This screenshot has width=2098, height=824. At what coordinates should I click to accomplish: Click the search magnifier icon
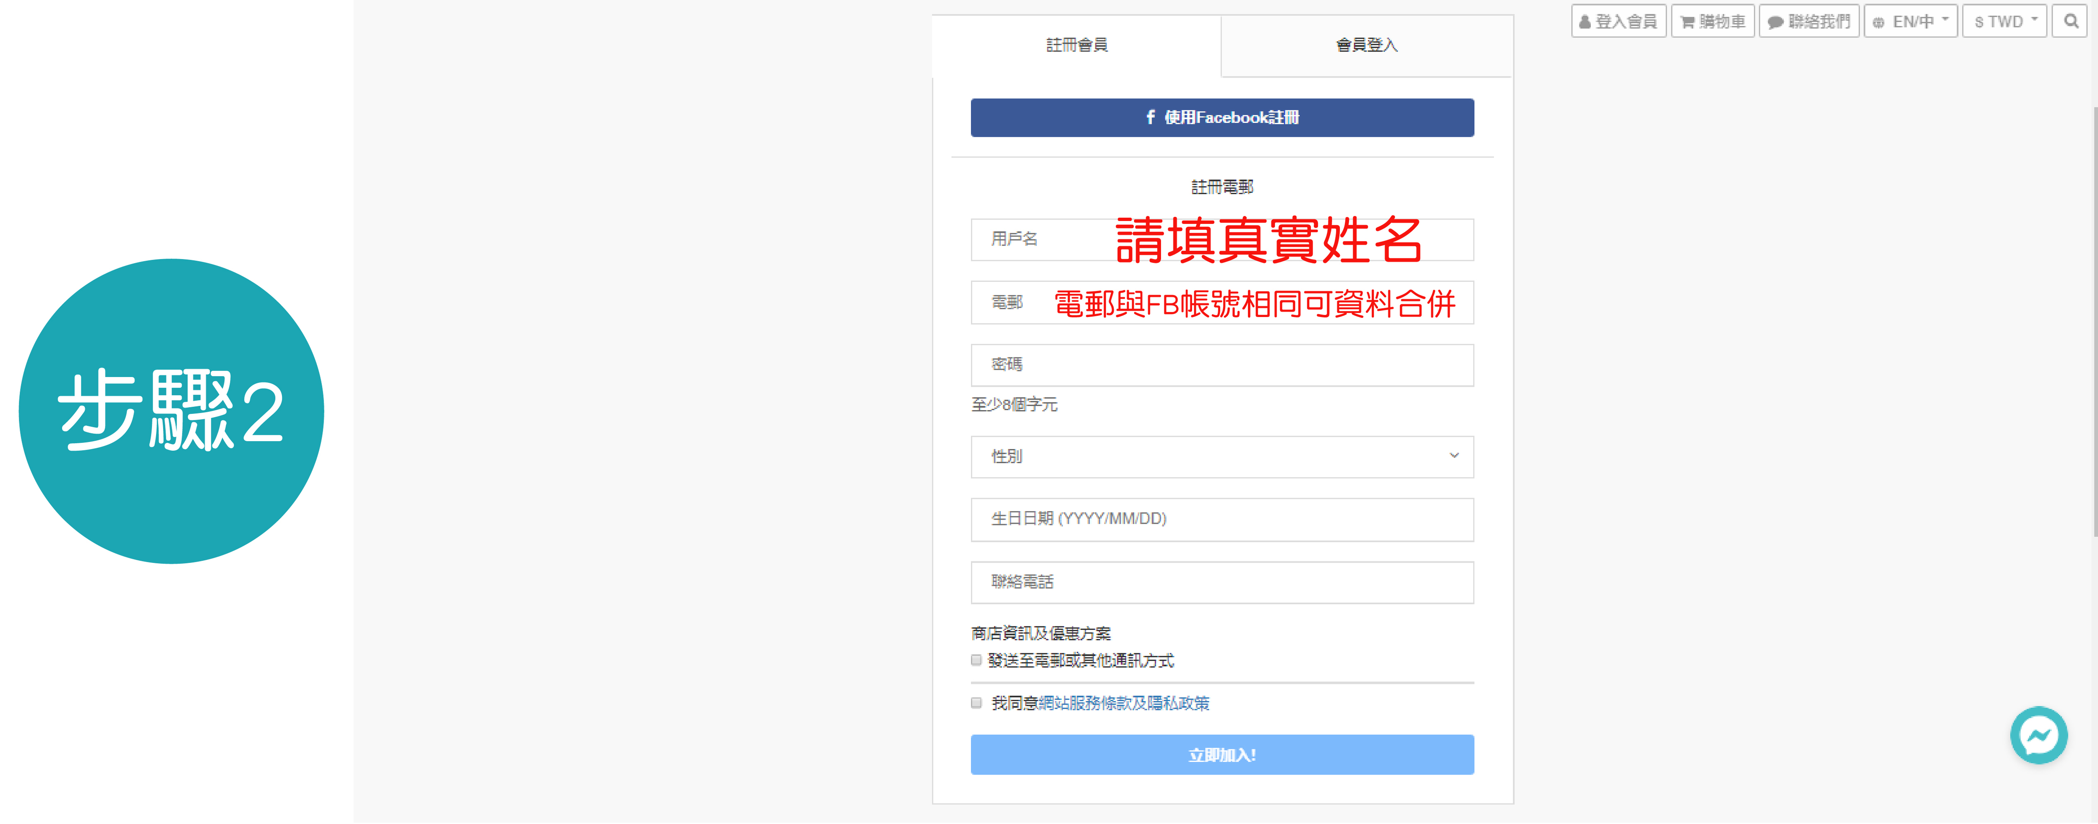(2070, 22)
